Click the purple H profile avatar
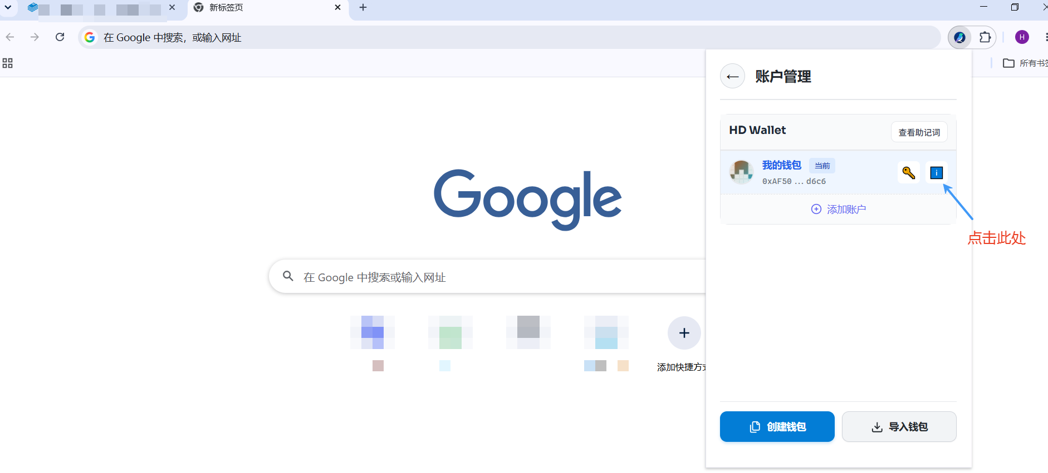Image resolution: width=1048 pixels, height=473 pixels. tap(1022, 37)
